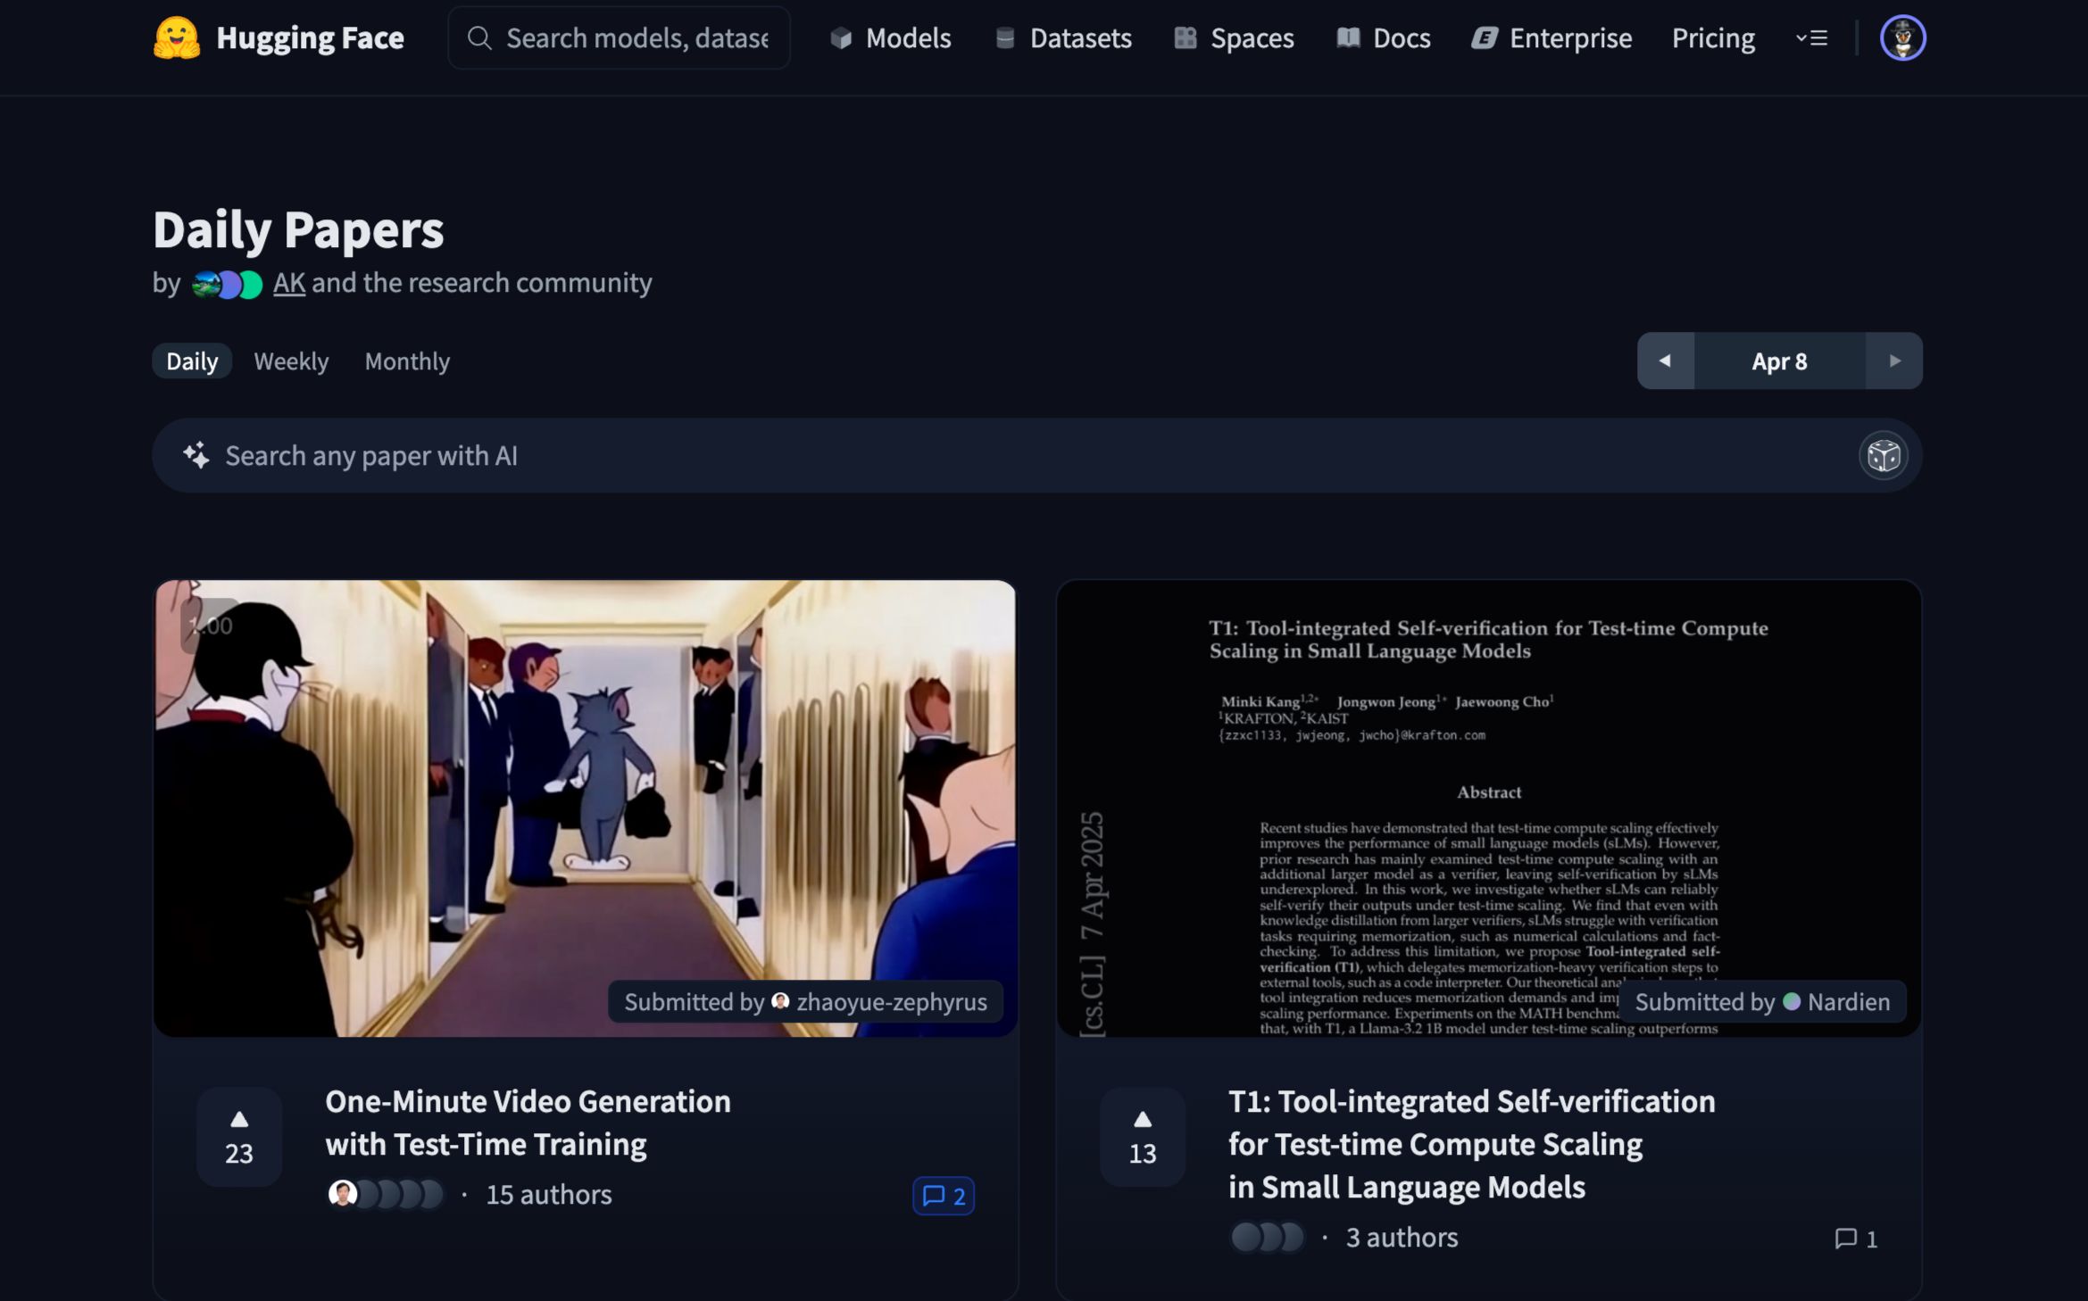Click the sparkle AI search icon

tap(196, 455)
